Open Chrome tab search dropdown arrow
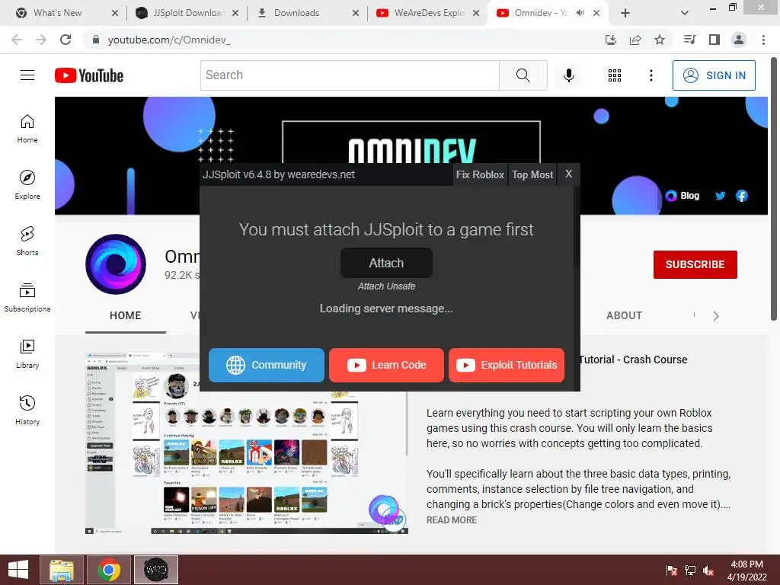The width and height of the screenshot is (780, 585). (685, 13)
